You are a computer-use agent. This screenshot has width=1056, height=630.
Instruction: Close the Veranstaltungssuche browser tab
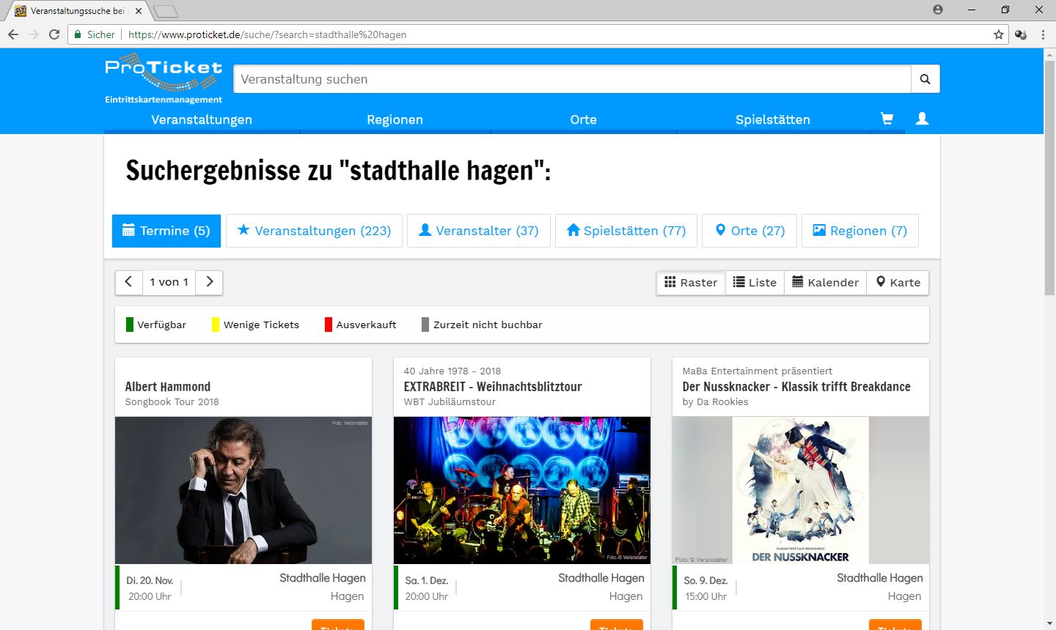coord(139,11)
